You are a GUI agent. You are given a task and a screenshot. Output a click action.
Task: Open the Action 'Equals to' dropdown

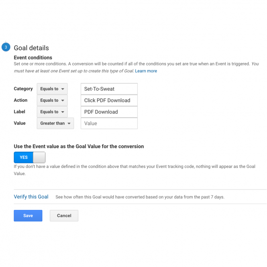[x=52, y=100]
